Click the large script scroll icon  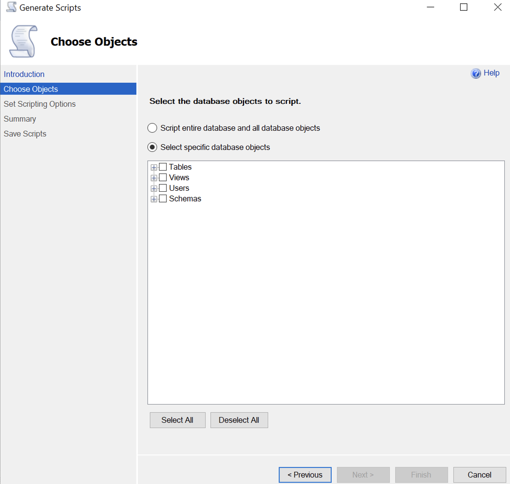point(23,42)
